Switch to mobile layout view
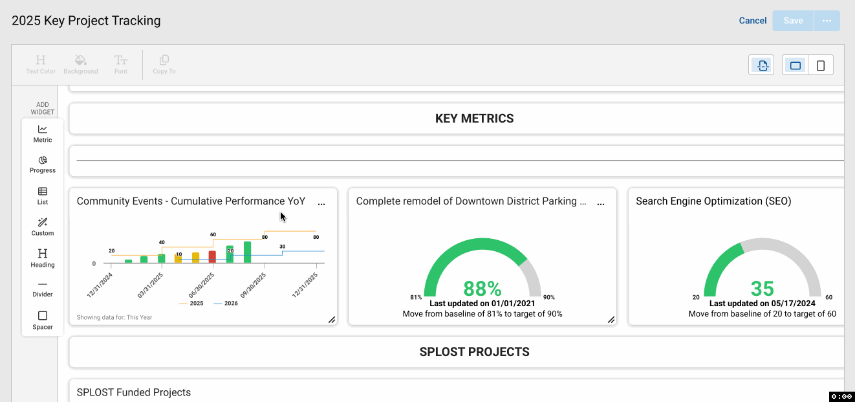Viewport: 855px width, 402px height. pyautogui.click(x=821, y=65)
